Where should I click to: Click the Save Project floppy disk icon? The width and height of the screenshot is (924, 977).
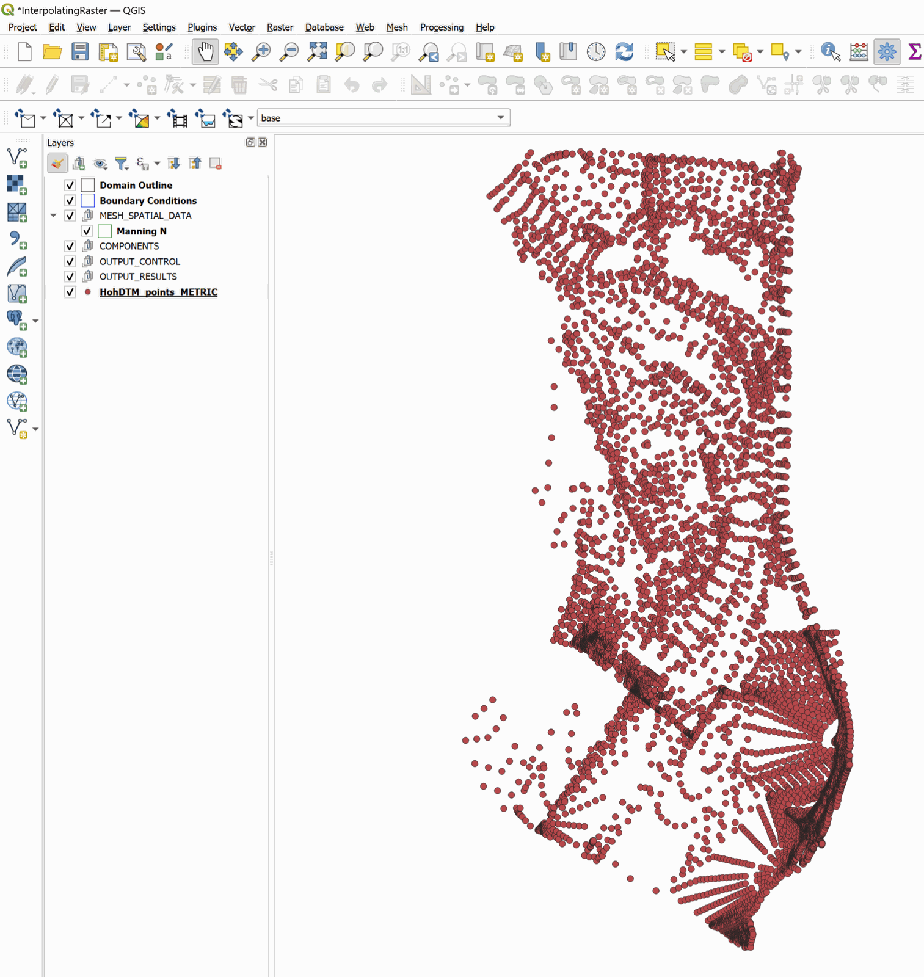tap(80, 52)
